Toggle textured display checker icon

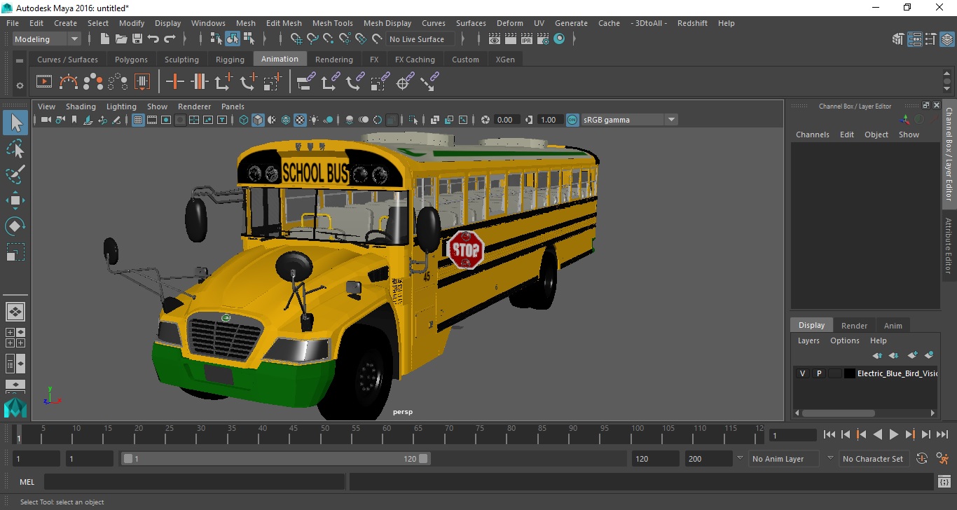coord(300,120)
